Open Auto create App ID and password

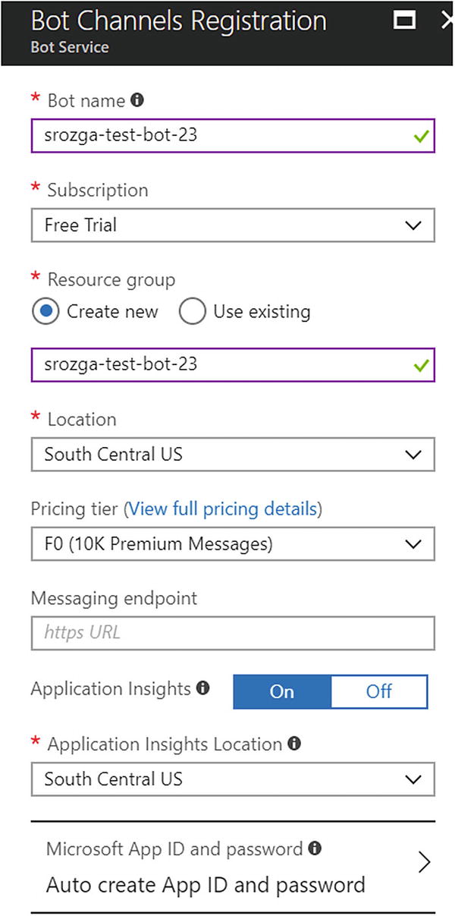tap(206, 885)
